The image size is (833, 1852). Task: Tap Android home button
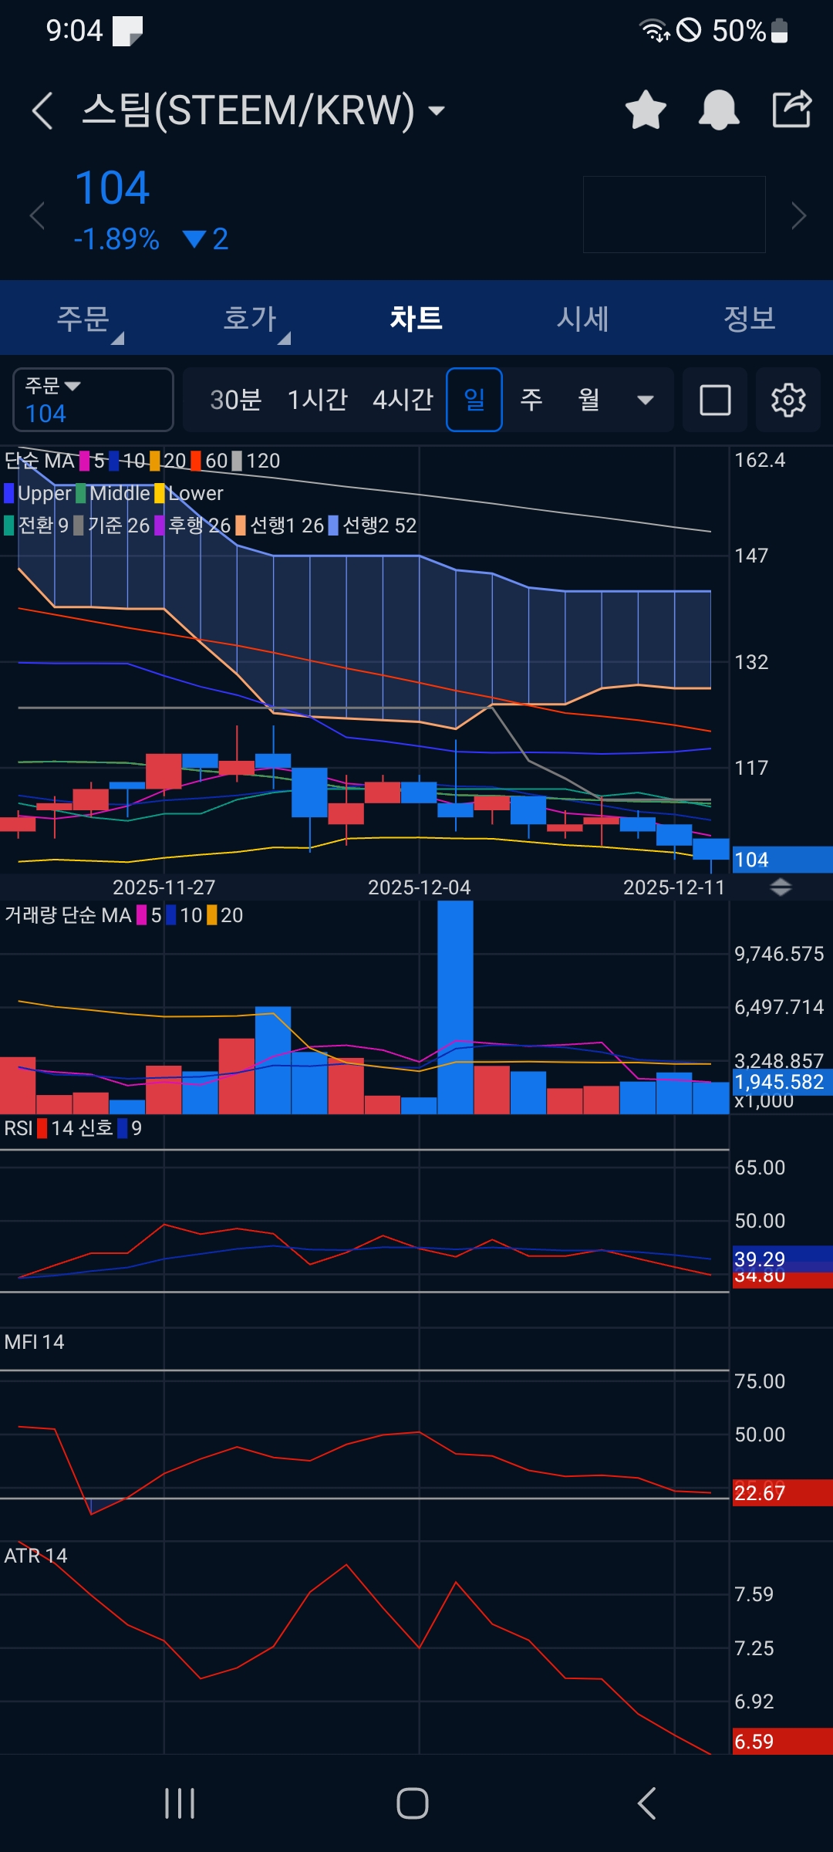click(413, 1803)
